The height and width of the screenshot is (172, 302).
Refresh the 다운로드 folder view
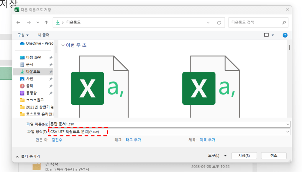219,23
